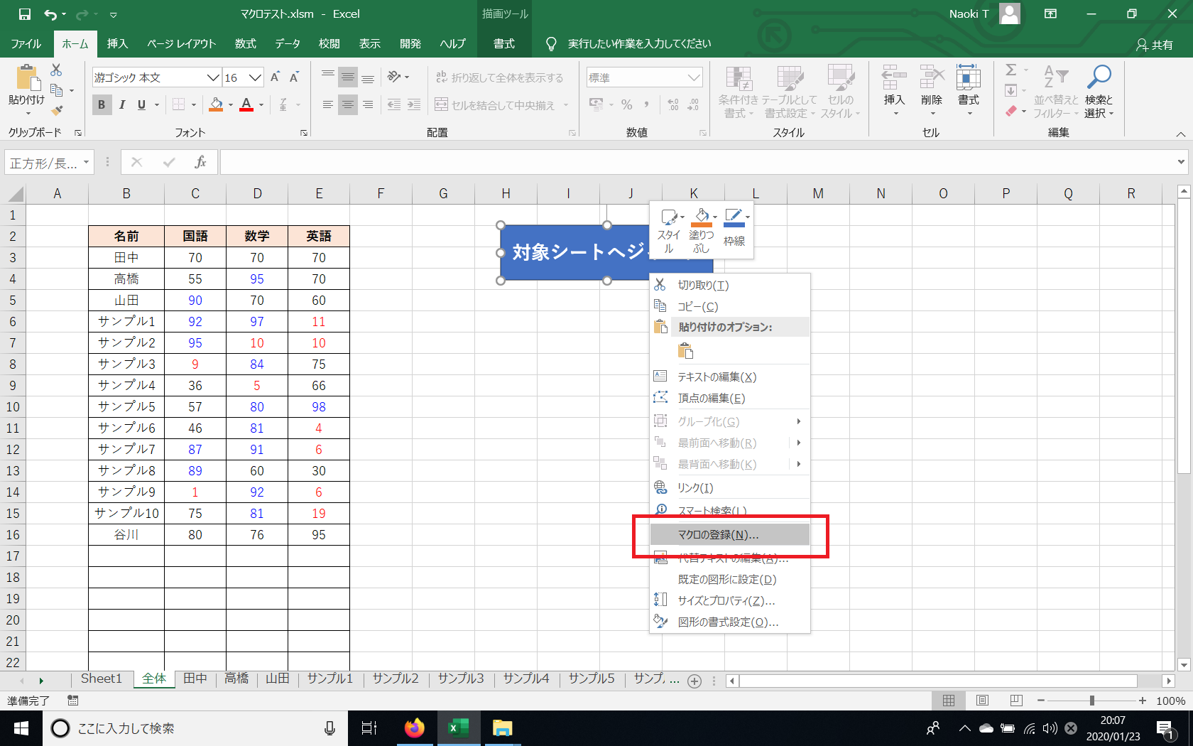Apply fill color bucket in the ribbon
Image resolution: width=1193 pixels, height=746 pixels.
pyautogui.click(x=216, y=105)
